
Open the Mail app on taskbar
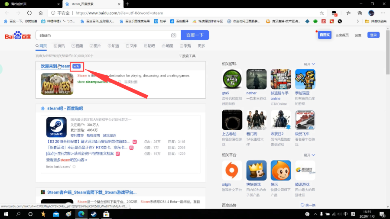[56, 214]
